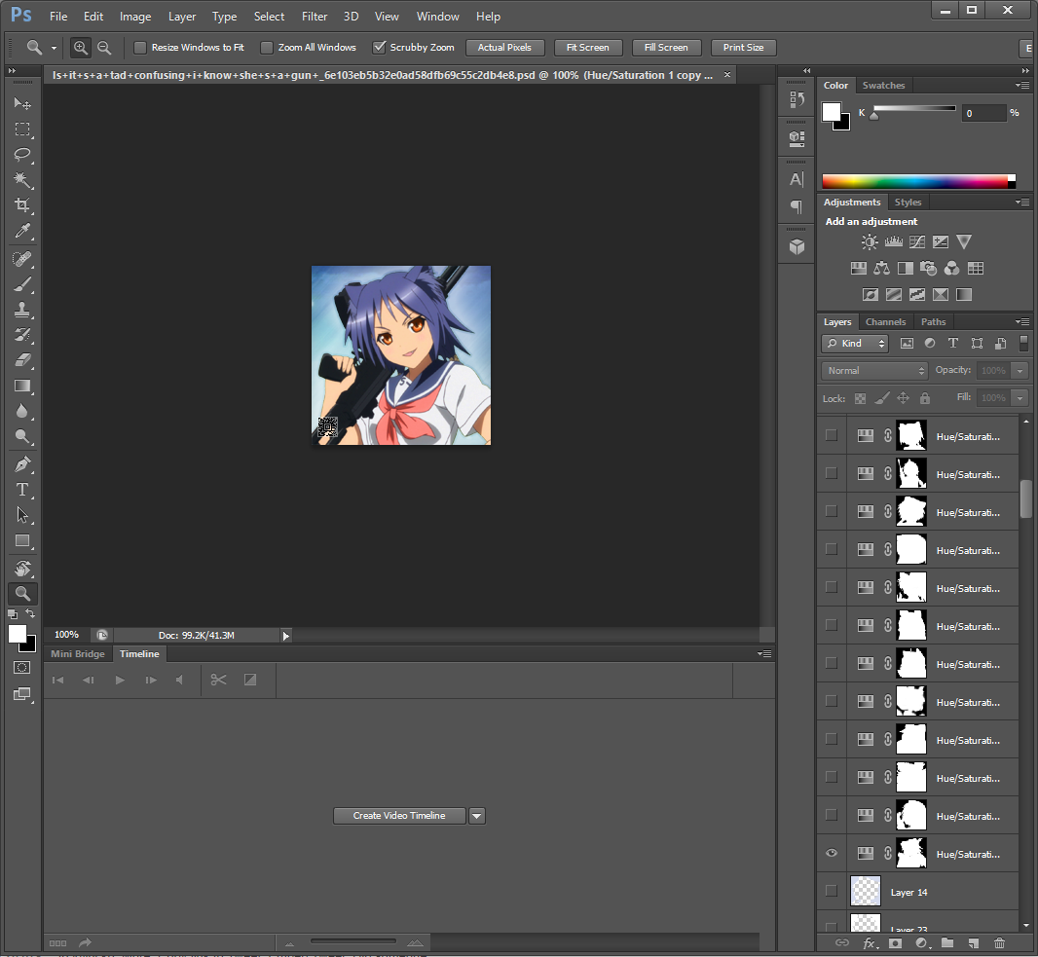Select the Path Selection tool
1038x957 pixels.
[21, 515]
